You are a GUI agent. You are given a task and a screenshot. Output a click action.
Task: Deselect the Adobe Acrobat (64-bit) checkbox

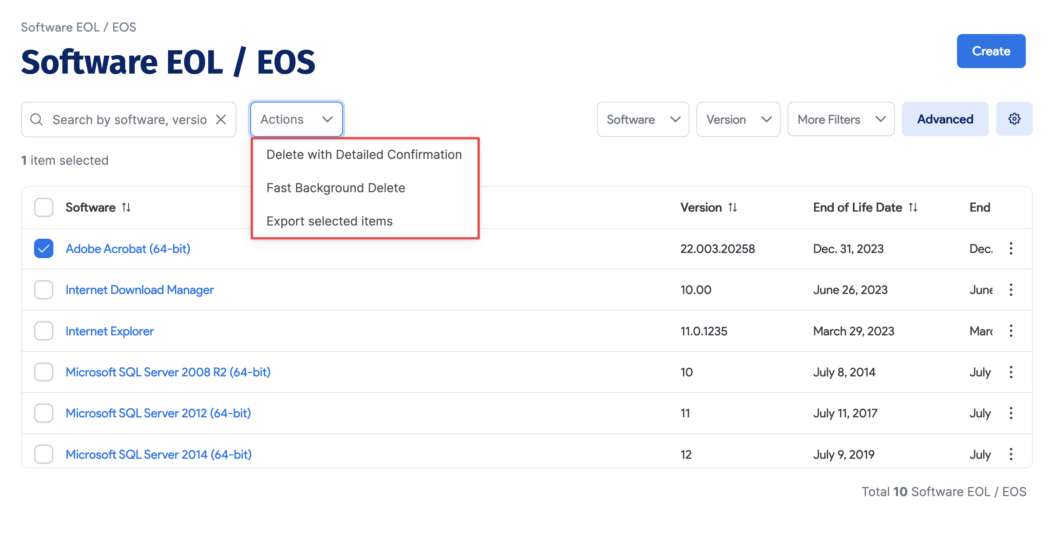pyautogui.click(x=44, y=248)
